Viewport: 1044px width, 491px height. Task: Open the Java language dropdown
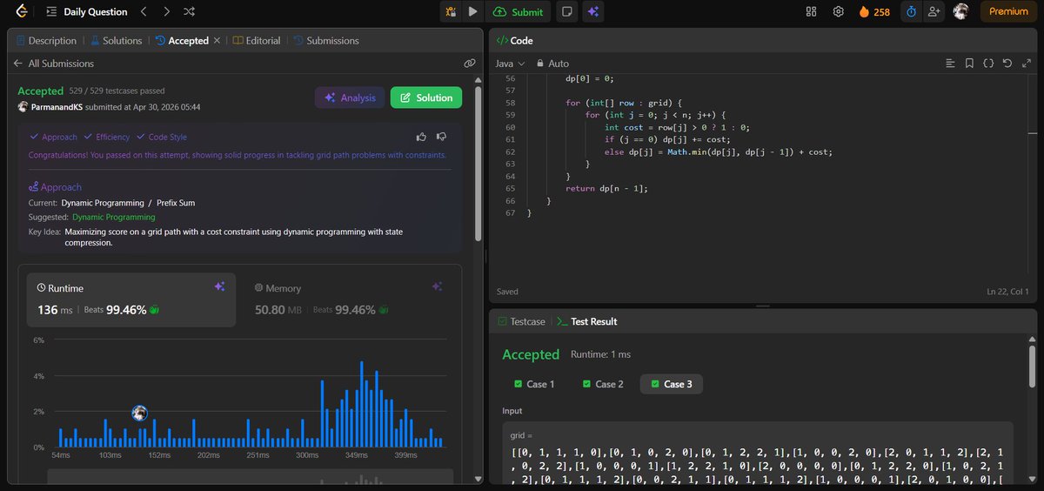coord(510,64)
